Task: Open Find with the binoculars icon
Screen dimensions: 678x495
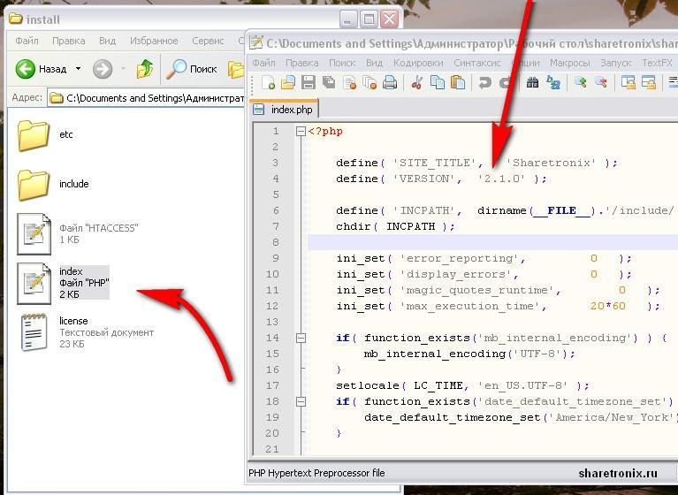Action: coord(532,82)
